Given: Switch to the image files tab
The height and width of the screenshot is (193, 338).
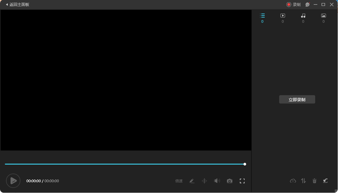Looking at the screenshot, I should [324, 18].
